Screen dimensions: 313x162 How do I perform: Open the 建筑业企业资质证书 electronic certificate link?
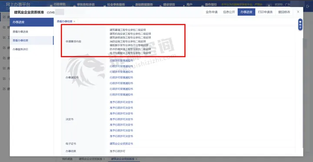pyautogui.click(x=121, y=144)
